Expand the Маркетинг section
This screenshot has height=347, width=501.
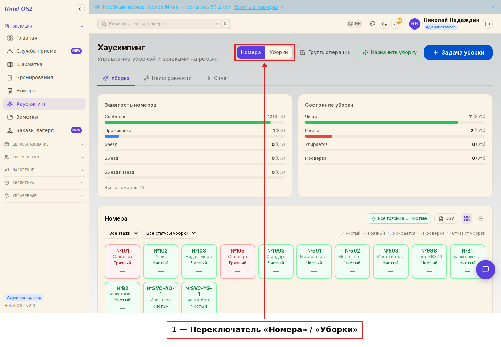[44, 170]
